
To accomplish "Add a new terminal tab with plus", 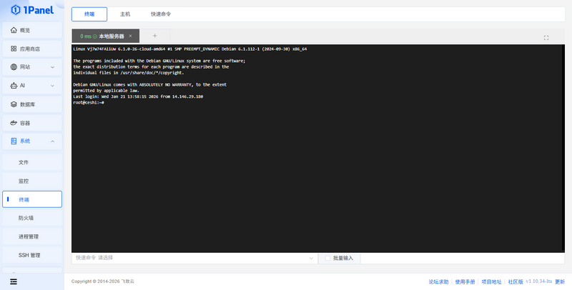I will [x=154, y=36].
